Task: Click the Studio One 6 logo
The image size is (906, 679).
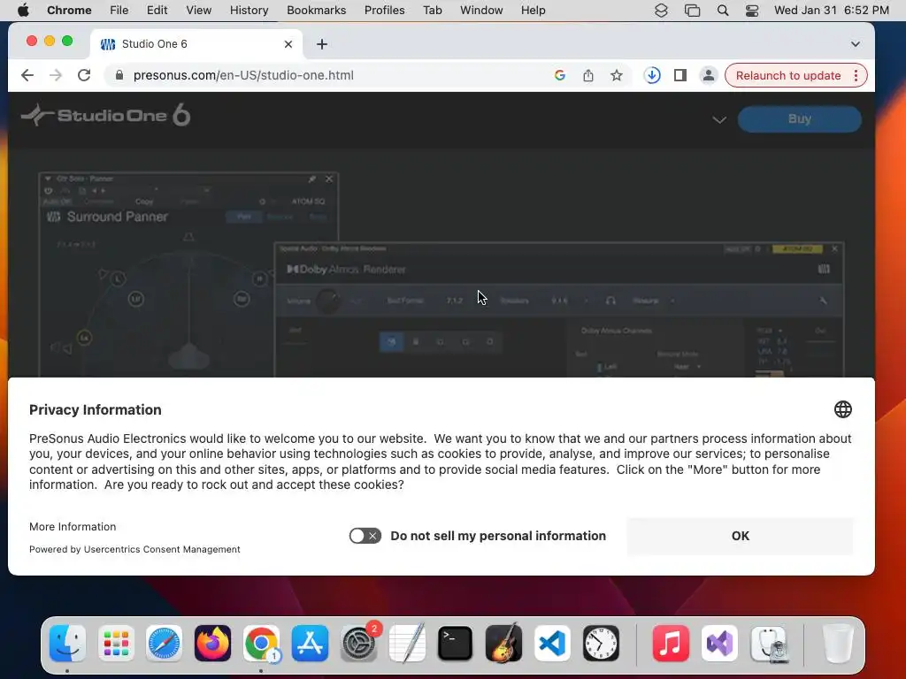Action: coord(106,115)
